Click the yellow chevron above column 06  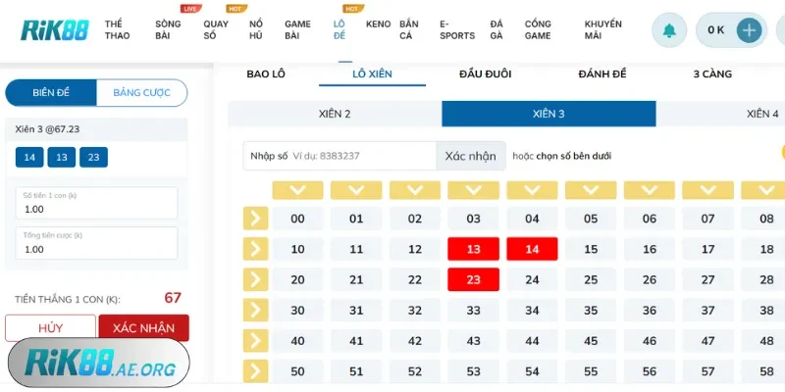(x=649, y=190)
